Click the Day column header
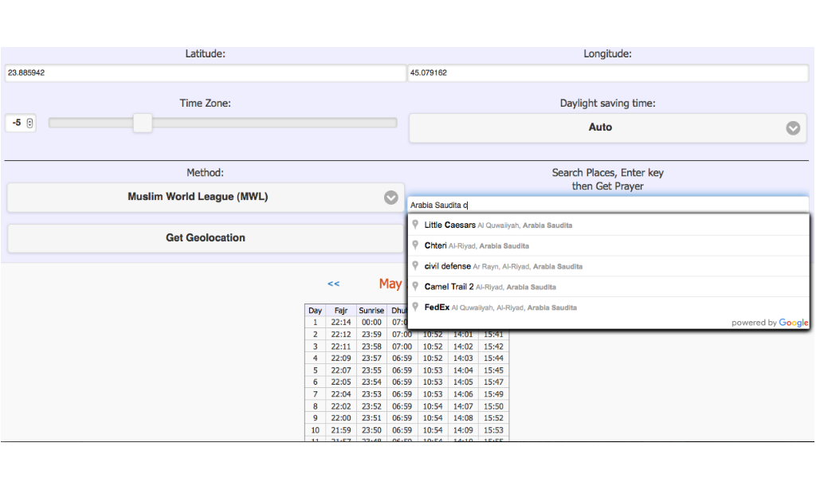Viewport: 816px width, 478px height. tap(315, 311)
